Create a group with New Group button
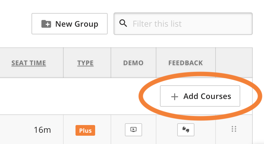The height and width of the screenshot is (144, 264). [x=70, y=24]
